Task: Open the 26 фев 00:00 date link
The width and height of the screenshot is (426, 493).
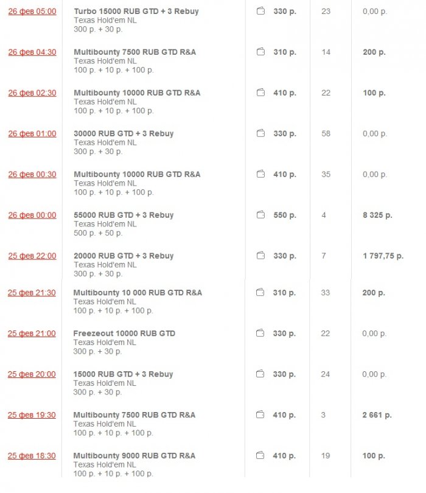Action: 32,215
